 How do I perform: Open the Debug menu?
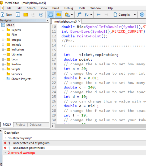tap(69, 8)
